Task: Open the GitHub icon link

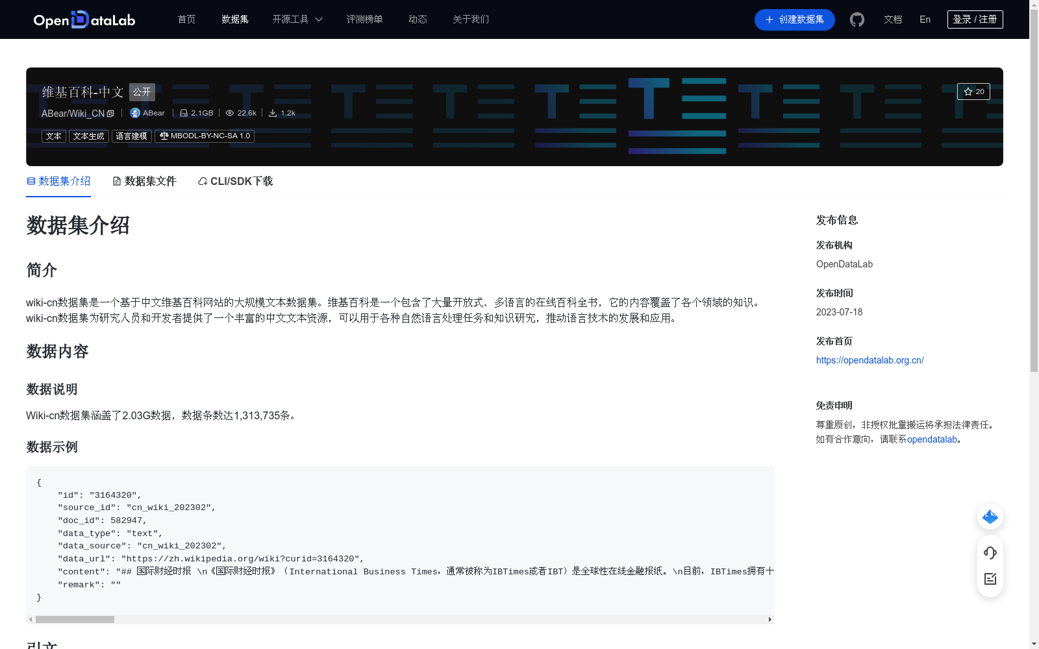Action: (x=857, y=19)
